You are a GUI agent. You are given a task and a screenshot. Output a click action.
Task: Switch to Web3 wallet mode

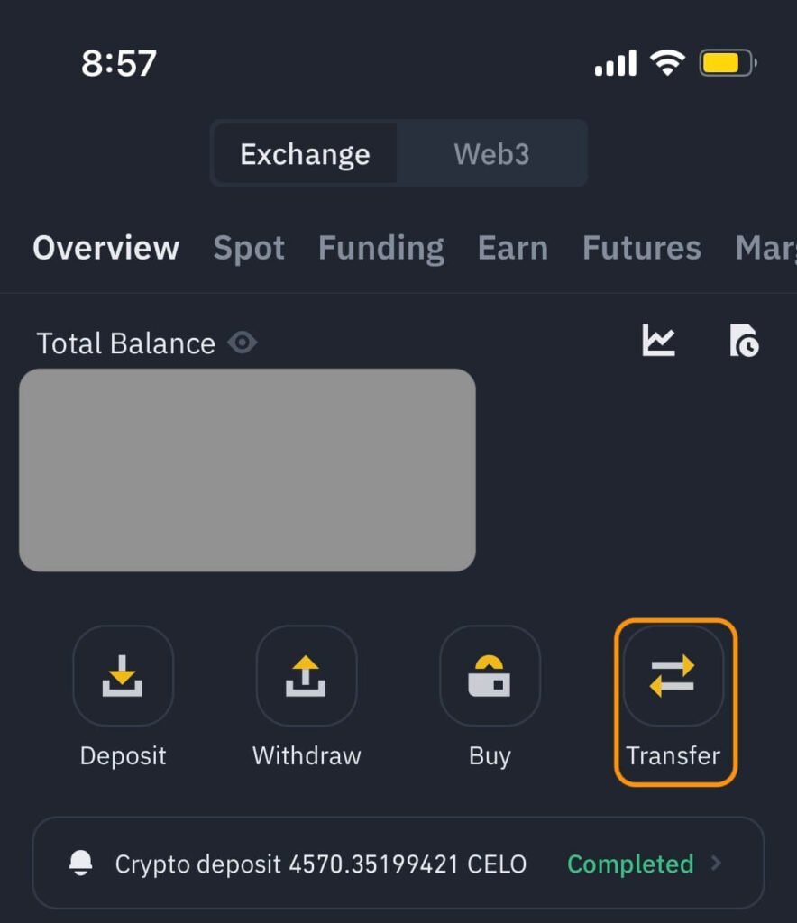pos(491,154)
